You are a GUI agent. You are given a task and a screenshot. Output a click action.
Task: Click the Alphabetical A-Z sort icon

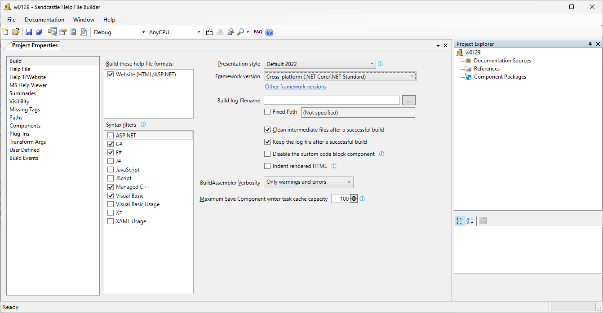pyautogui.click(x=470, y=220)
